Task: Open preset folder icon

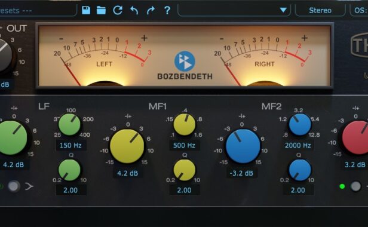Action: (x=101, y=10)
